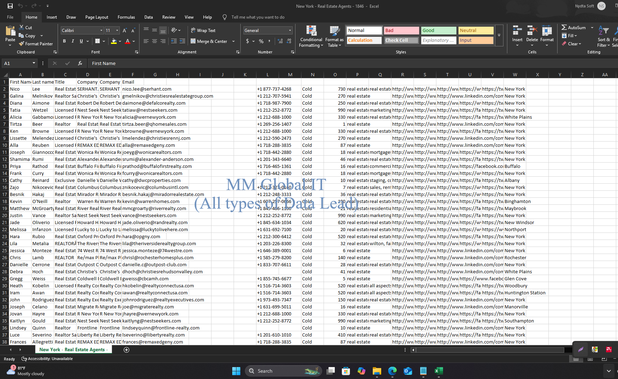
Task: Toggle Italic formatting
Action: tap(73, 41)
